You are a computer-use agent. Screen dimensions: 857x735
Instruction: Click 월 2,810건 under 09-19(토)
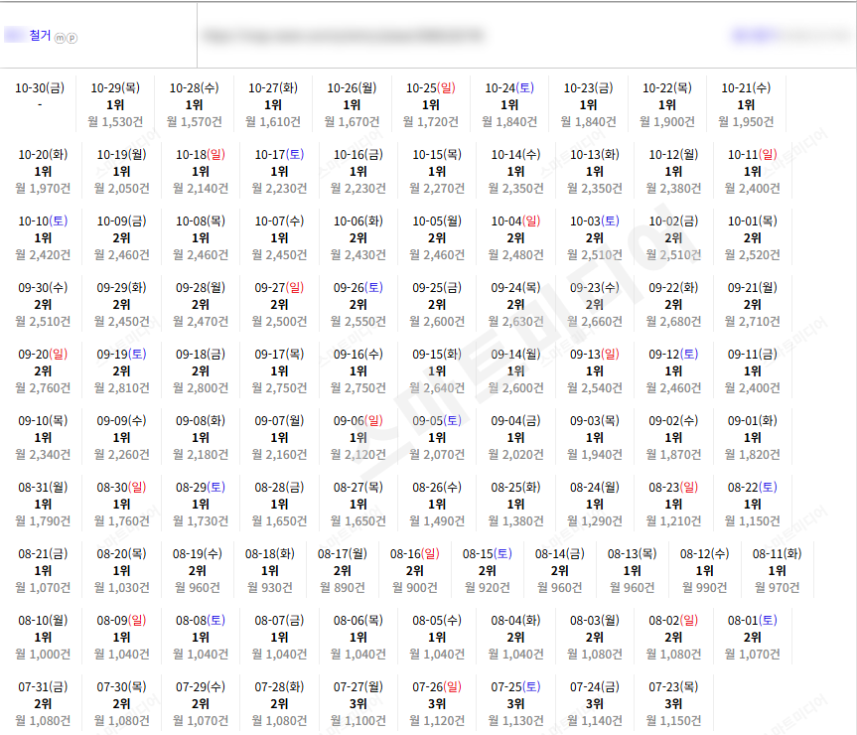pyautogui.click(x=122, y=388)
